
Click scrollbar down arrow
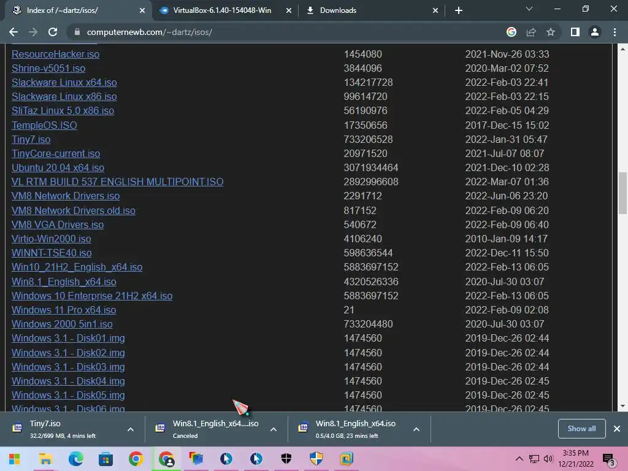pos(622,406)
